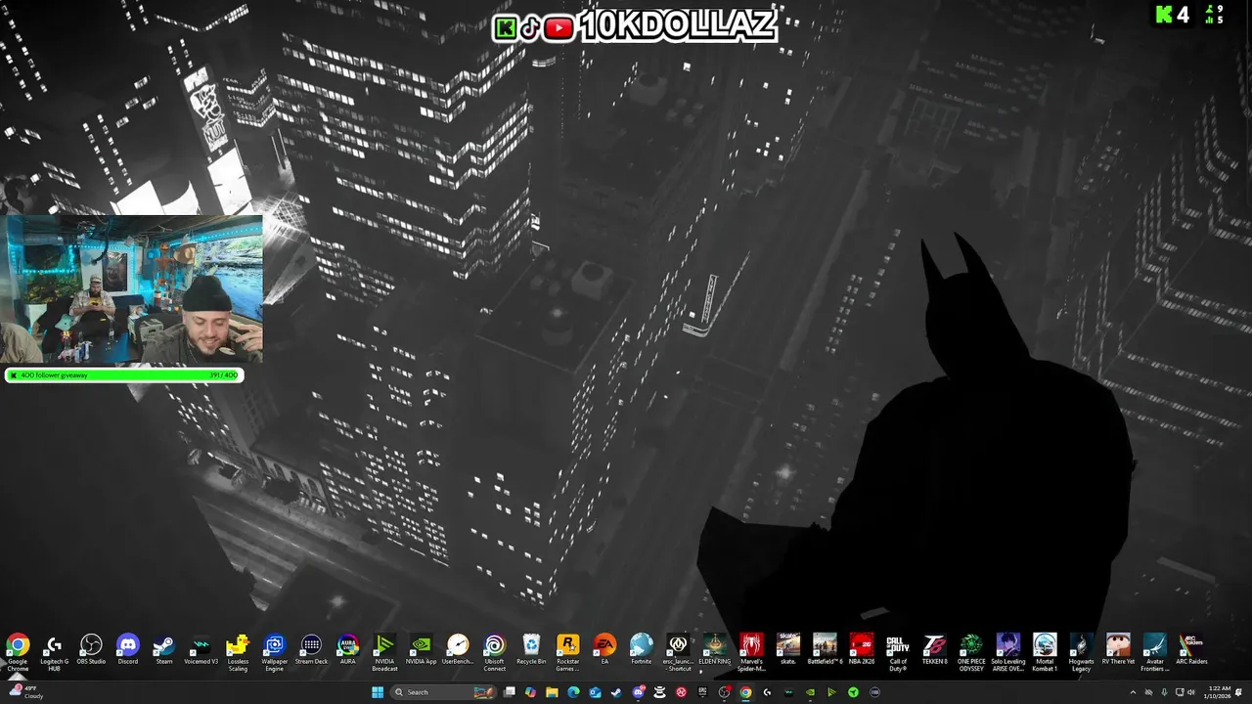
Task: Select the Steam desktop shortcut
Action: tap(164, 649)
